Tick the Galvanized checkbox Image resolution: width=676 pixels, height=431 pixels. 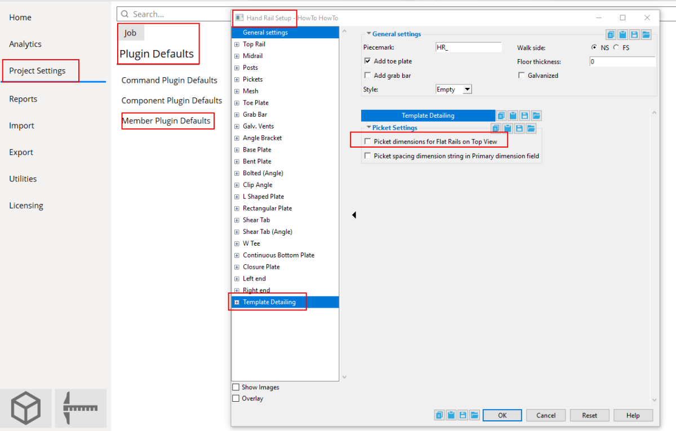521,75
